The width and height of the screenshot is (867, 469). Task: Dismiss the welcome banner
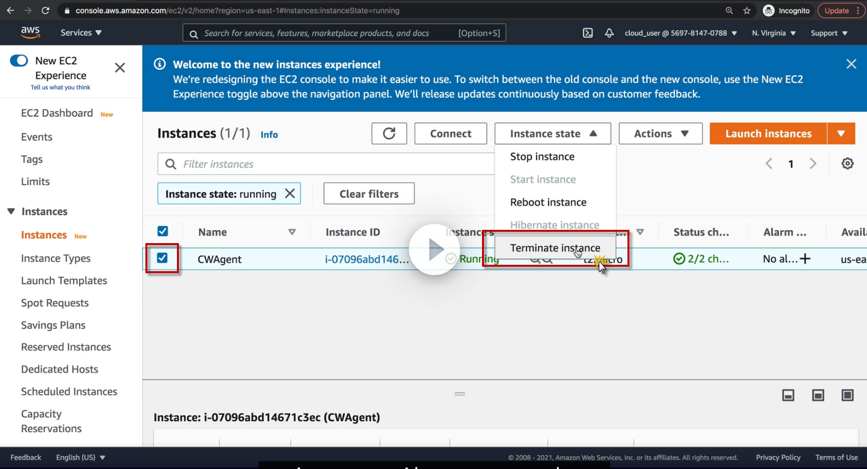pyautogui.click(x=851, y=64)
